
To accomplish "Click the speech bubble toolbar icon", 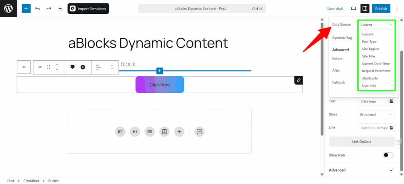I will coord(73,67).
